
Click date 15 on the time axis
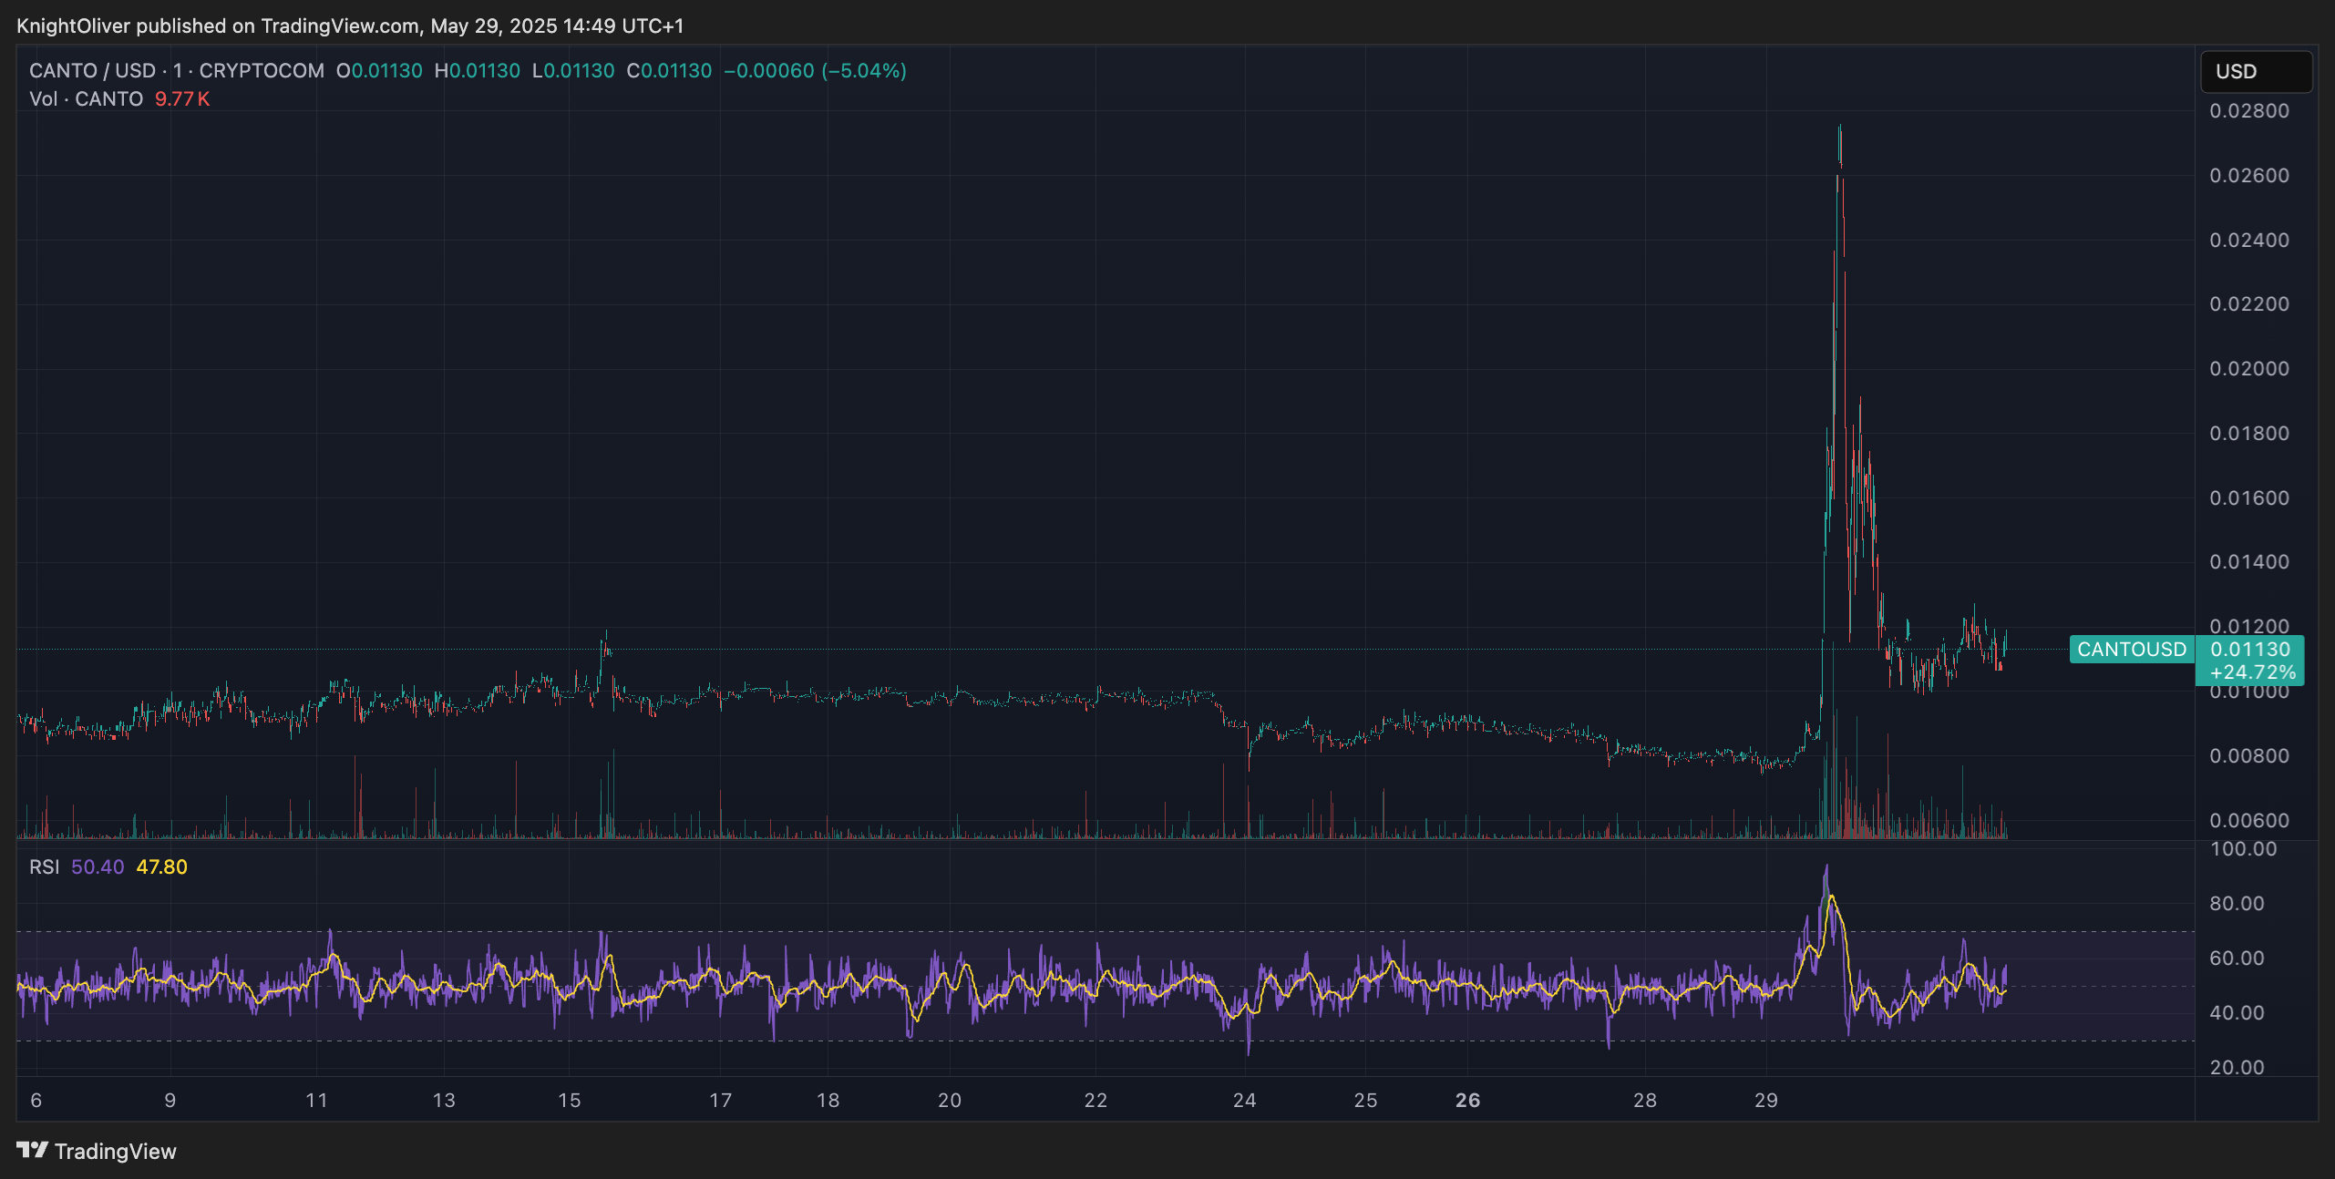[x=570, y=1101]
